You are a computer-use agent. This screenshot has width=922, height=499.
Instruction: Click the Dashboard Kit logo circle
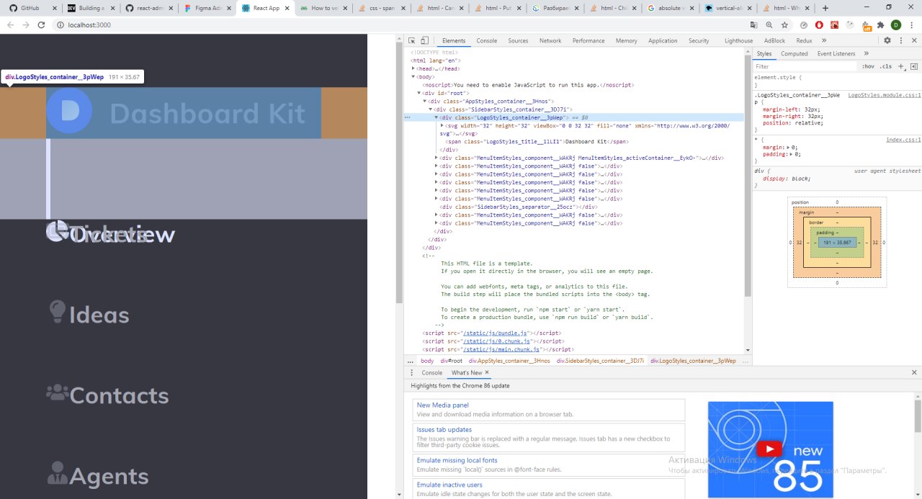69,110
